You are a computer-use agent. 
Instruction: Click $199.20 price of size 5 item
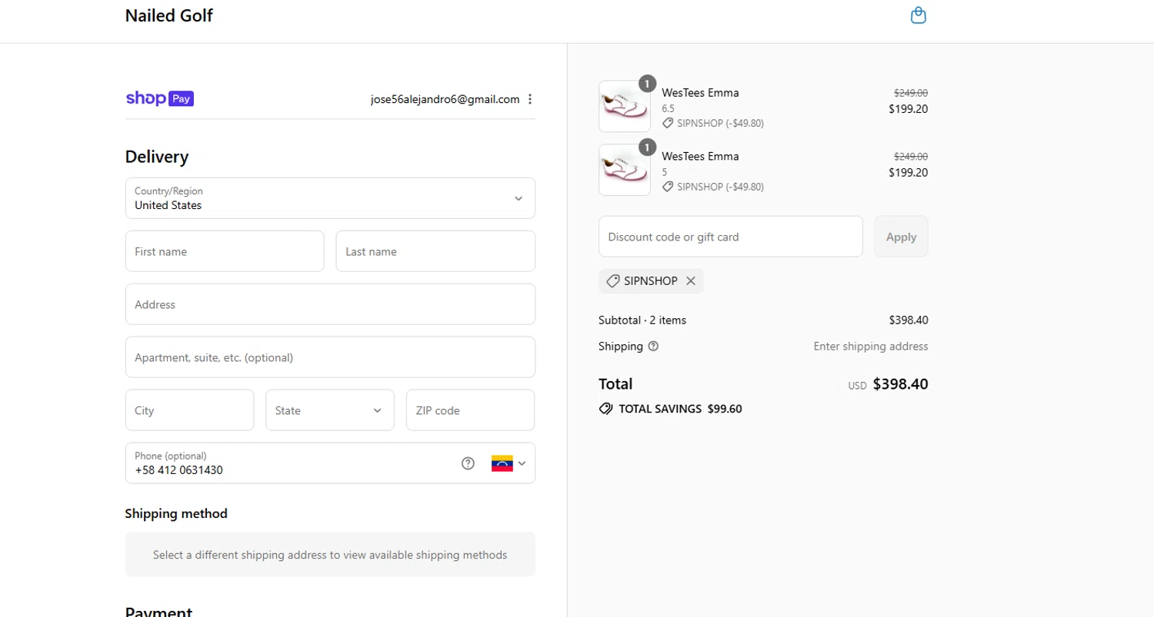click(x=909, y=173)
